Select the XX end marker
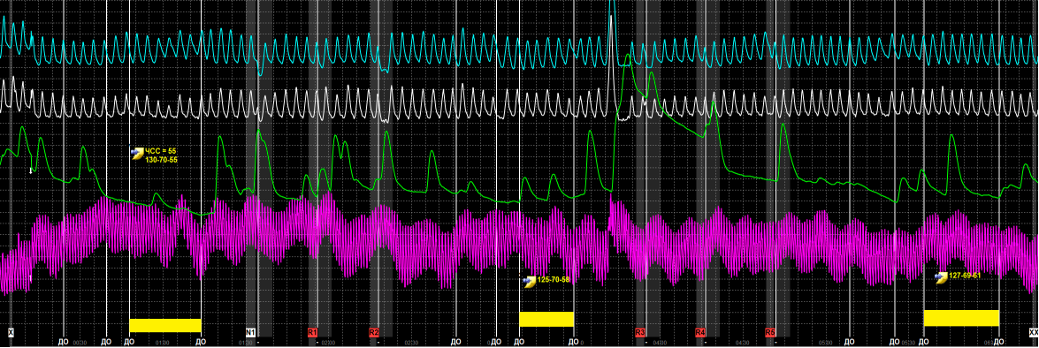This screenshot has width=1039, height=348. coord(1034,332)
